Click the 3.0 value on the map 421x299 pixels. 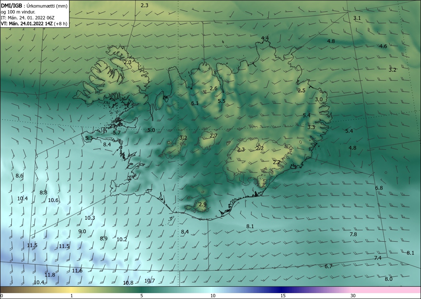coord(319,100)
